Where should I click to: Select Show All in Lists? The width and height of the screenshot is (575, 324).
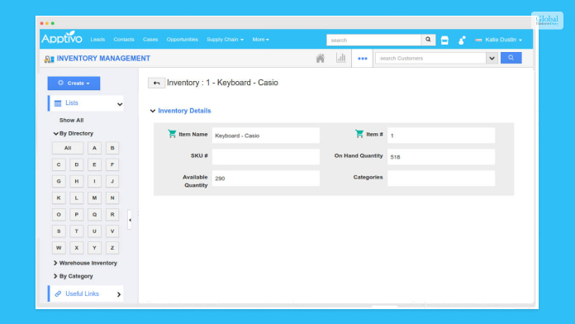(72, 121)
